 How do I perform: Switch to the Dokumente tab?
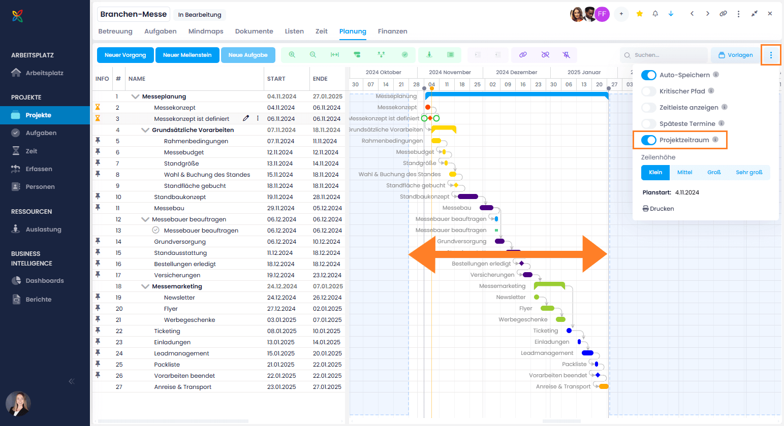254,31
